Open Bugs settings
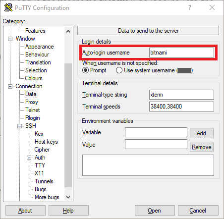The image size is (224, 219). (41, 189)
